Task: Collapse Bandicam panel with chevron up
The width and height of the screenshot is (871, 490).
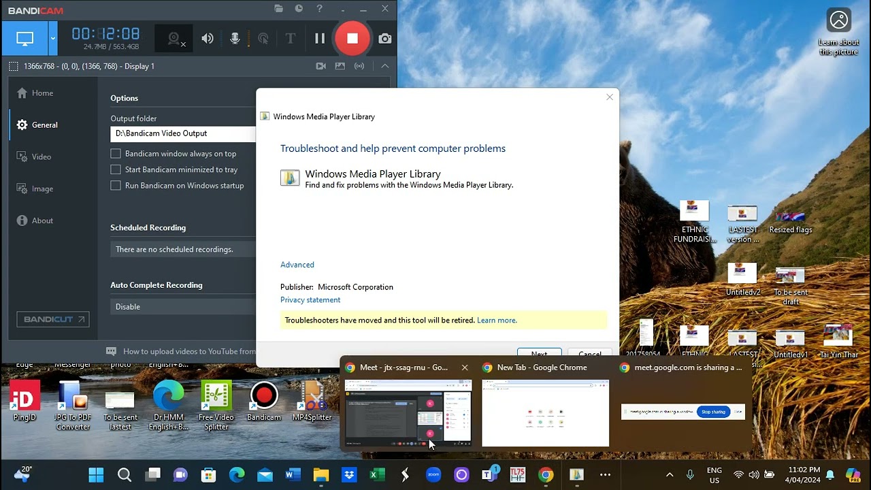Action: pyautogui.click(x=385, y=66)
